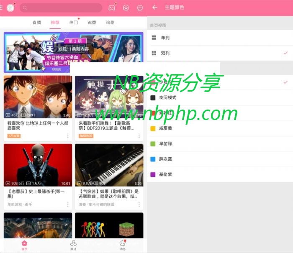
Task: Open more options for 老番茄 video card
Action: coord(68,204)
